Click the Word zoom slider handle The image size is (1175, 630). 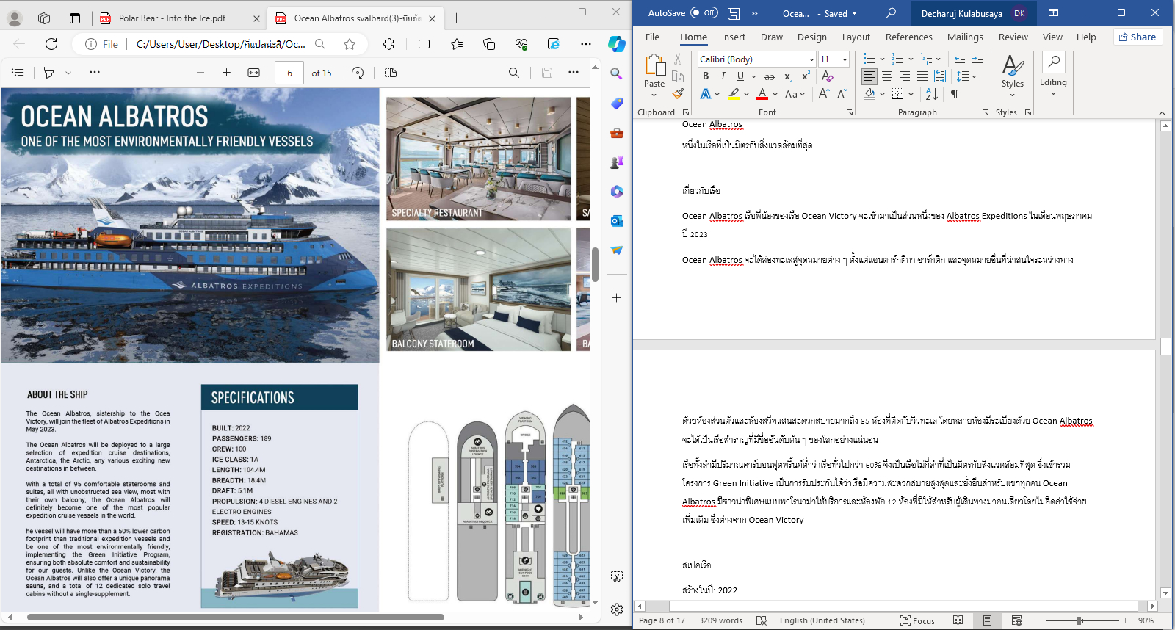tap(1080, 620)
